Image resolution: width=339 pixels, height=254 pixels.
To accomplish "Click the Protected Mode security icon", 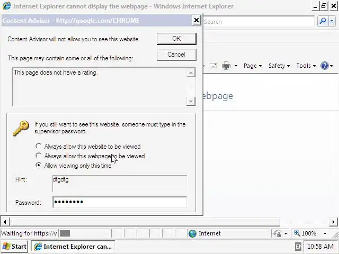I will point(277,233).
